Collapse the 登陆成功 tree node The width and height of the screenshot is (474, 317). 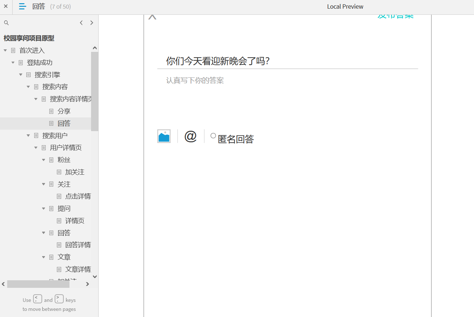coord(13,63)
